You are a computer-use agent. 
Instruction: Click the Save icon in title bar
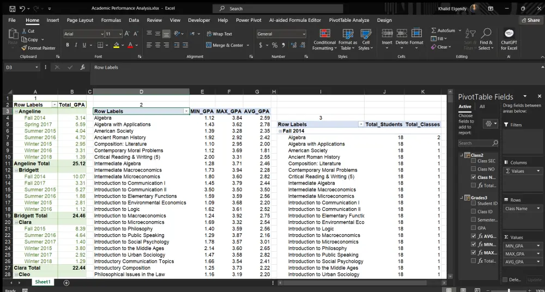coord(12,8)
